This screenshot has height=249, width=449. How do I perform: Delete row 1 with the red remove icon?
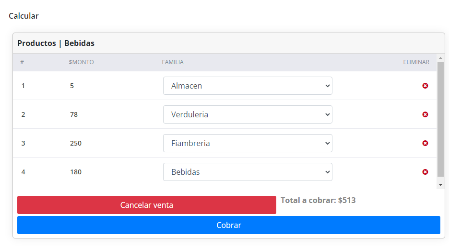pyautogui.click(x=425, y=86)
